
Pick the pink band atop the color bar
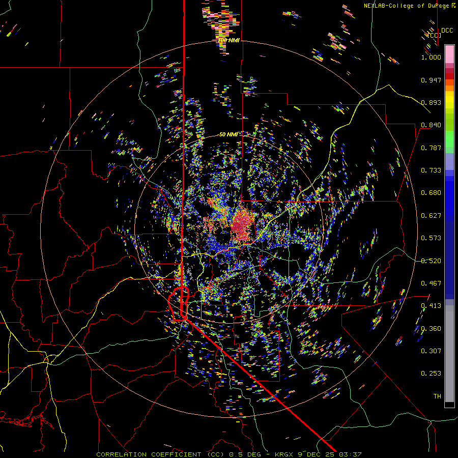click(x=449, y=54)
